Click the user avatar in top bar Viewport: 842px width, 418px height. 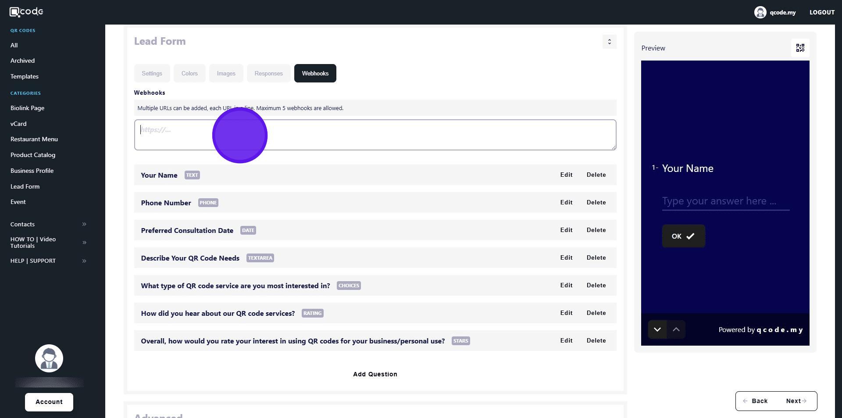pyautogui.click(x=760, y=12)
